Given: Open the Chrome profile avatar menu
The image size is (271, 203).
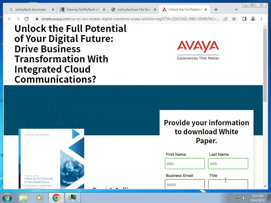Looking at the screenshot, I should coord(253,19).
